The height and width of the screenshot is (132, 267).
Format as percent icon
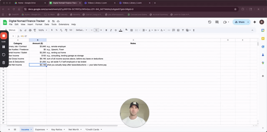56,30
